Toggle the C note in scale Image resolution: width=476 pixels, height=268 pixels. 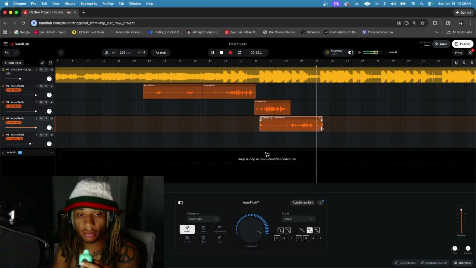pyautogui.click(x=277, y=238)
